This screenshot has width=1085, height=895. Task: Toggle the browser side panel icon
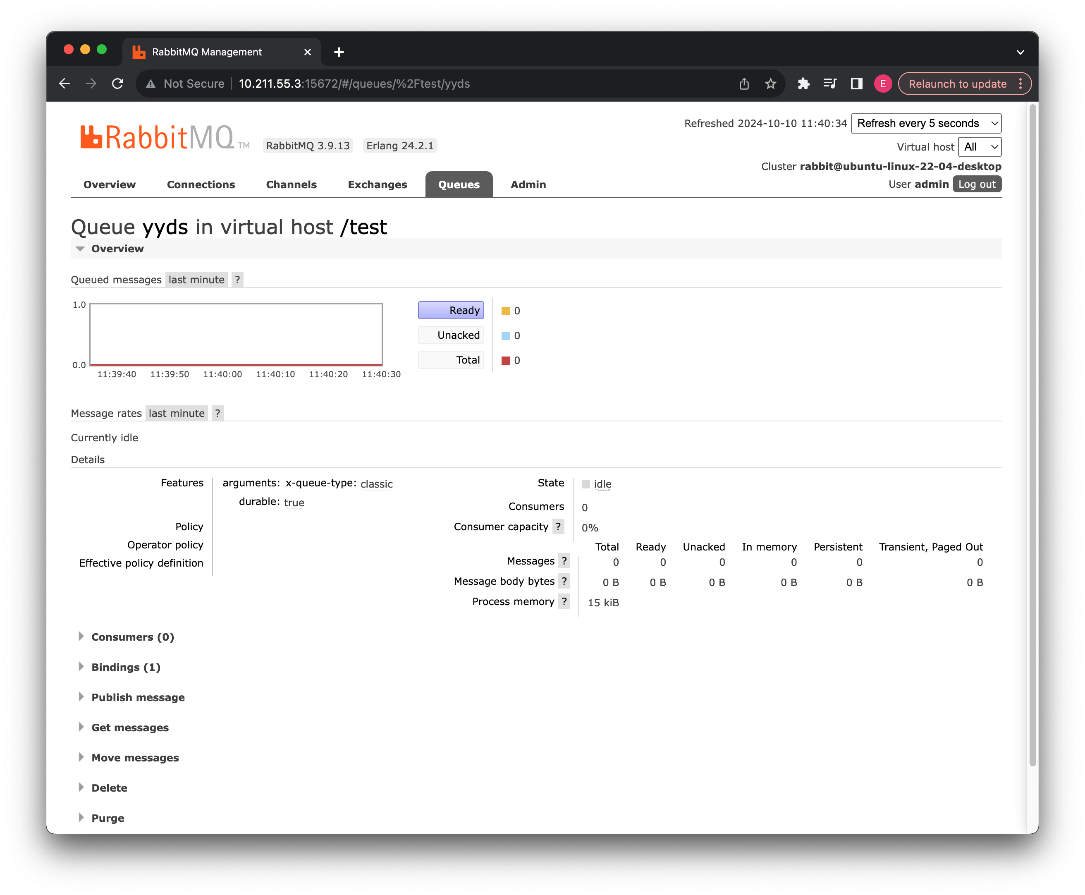point(856,84)
